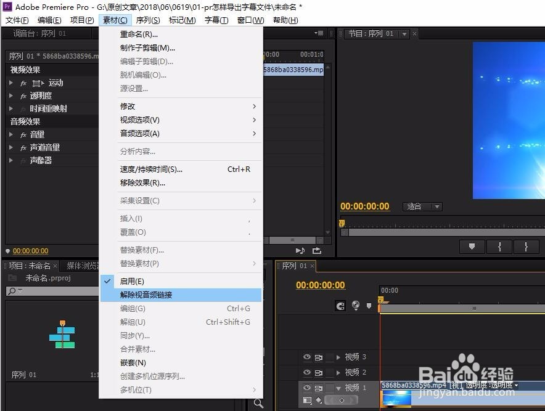The width and height of the screenshot is (545, 411).
Task: Toggle eye visibility for 视频 3 track
Action: coord(307,357)
